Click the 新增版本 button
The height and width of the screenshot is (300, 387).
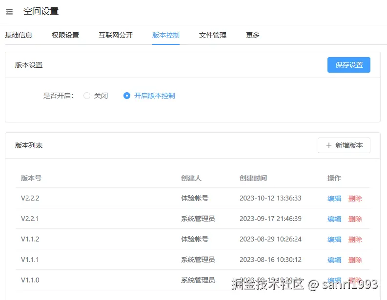(x=344, y=145)
